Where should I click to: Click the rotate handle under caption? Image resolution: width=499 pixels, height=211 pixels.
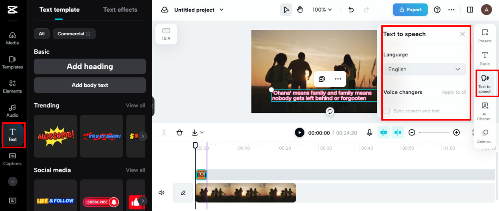[330, 111]
